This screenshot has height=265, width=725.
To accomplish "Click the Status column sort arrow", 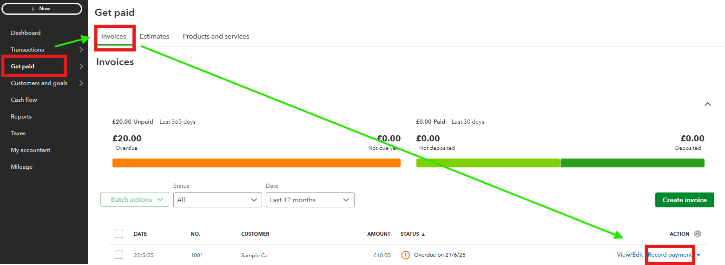I will [423, 234].
